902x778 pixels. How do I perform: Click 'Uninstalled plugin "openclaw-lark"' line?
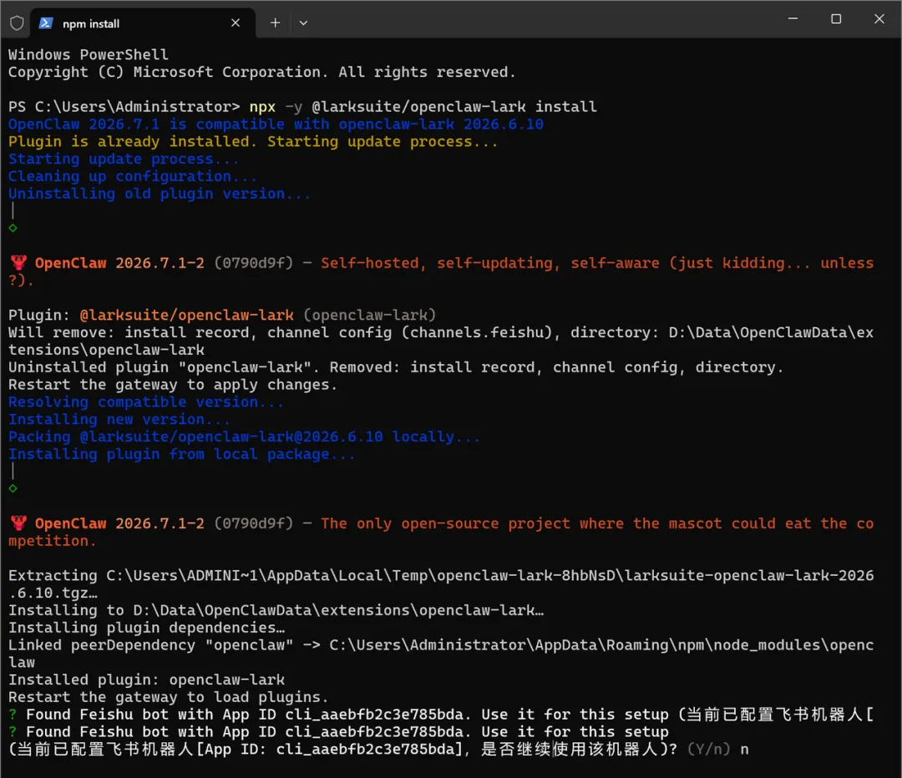click(396, 366)
